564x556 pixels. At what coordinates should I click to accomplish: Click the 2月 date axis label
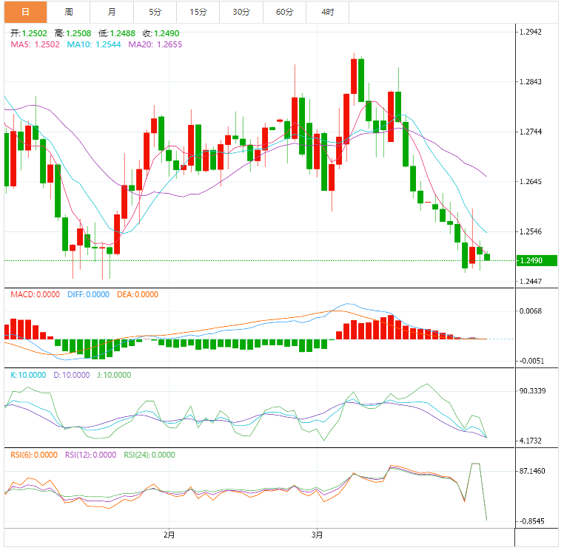pyautogui.click(x=169, y=535)
